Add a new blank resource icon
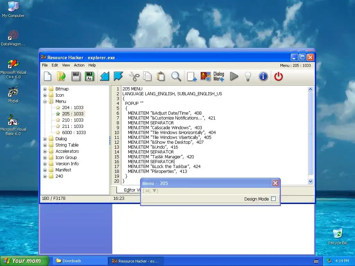Image resolution: width=355 pixels, height=266 pixels. tap(192, 77)
